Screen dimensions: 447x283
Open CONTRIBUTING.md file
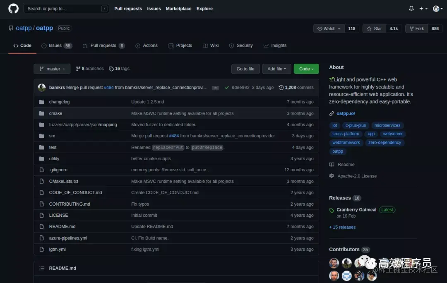[70, 204]
